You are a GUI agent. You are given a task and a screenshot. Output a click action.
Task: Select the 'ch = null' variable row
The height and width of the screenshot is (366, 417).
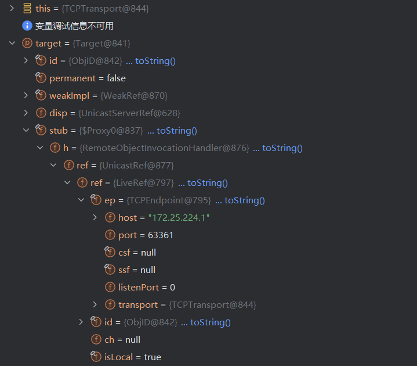click(121, 339)
